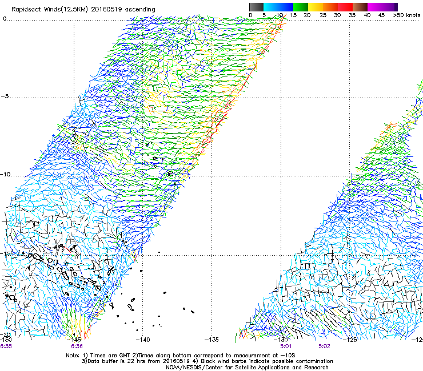Click the purple time label '6:35'
Viewport: 423px width, 371px height.
coord(6,346)
